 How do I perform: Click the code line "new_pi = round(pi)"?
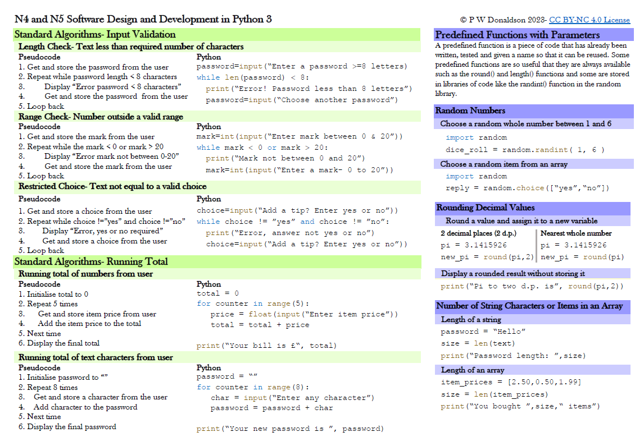coord(582,256)
